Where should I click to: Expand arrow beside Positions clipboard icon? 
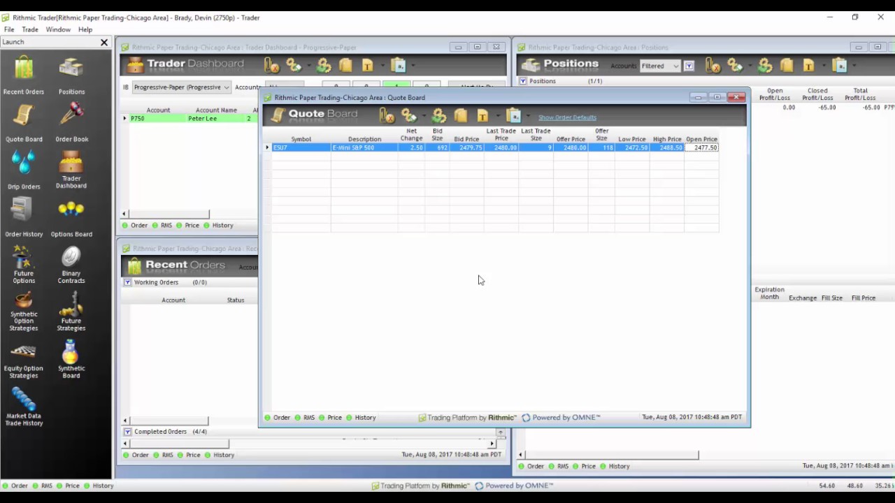(854, 66)
